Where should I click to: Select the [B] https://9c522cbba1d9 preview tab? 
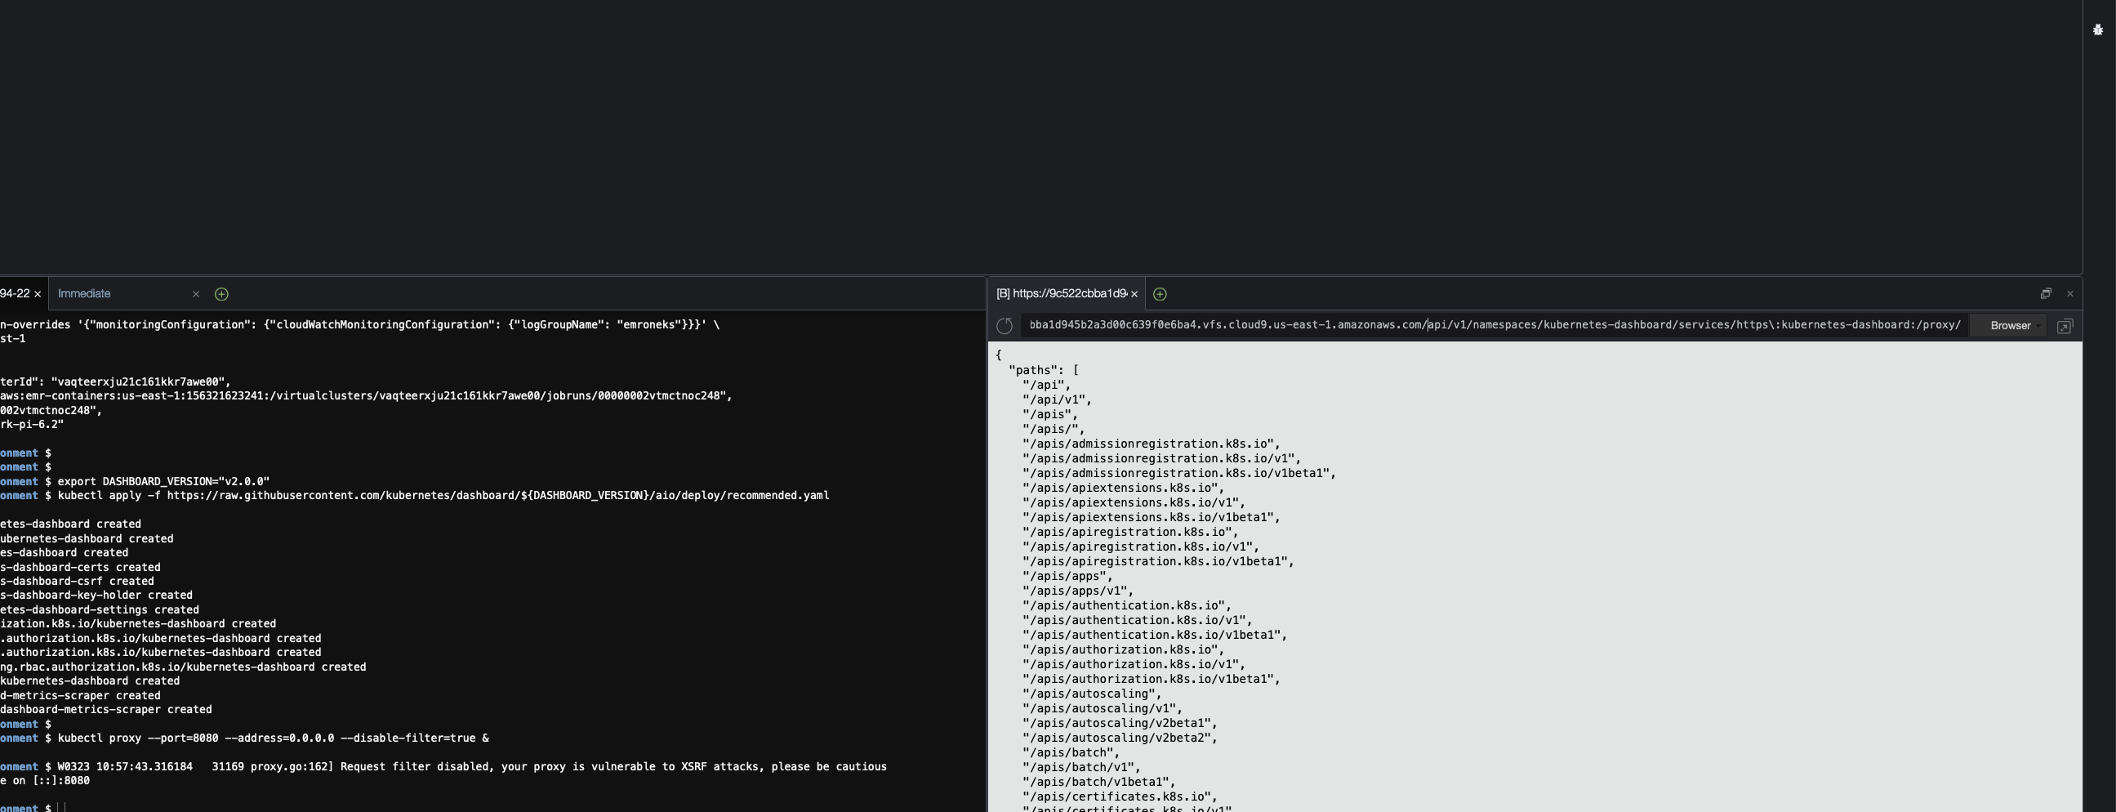click(1061, 293)
